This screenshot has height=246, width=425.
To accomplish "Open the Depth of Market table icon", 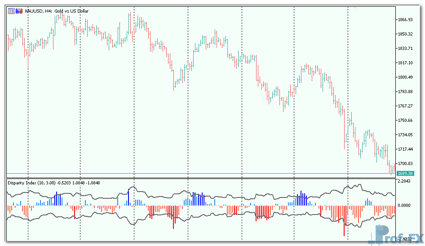I will tap(11, 11).
